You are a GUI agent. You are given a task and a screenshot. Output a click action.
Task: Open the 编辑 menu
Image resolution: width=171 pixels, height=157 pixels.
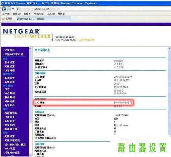pos(17,14)
